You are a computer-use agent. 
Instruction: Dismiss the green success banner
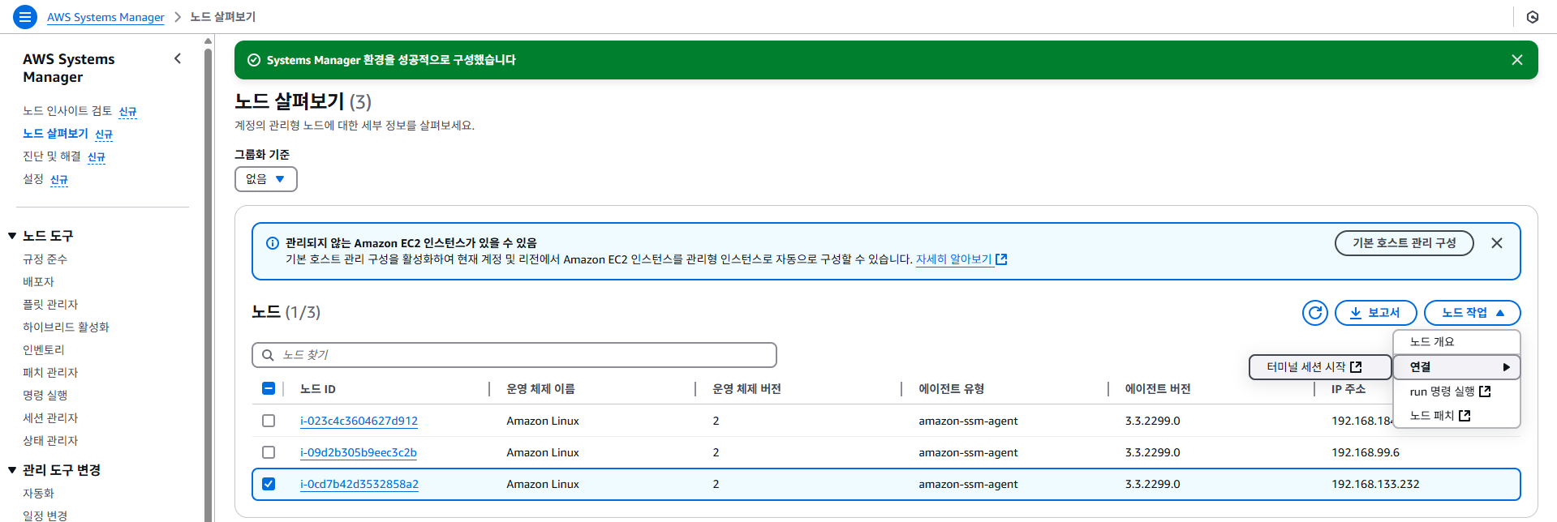(x=1516, y=60)
